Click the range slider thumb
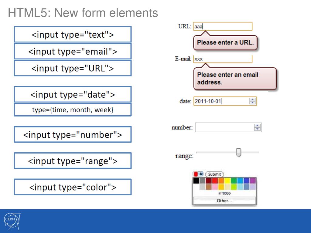The height and width of the screenshot is (233, 311). [238, 152]
